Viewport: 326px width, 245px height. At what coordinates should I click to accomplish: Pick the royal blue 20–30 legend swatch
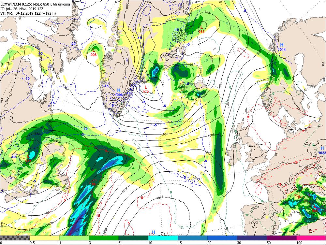[x=222, y=238]
